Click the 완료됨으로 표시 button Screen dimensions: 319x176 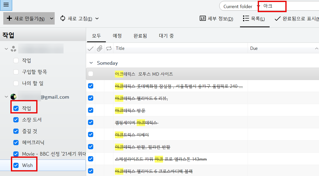point(296,18)
